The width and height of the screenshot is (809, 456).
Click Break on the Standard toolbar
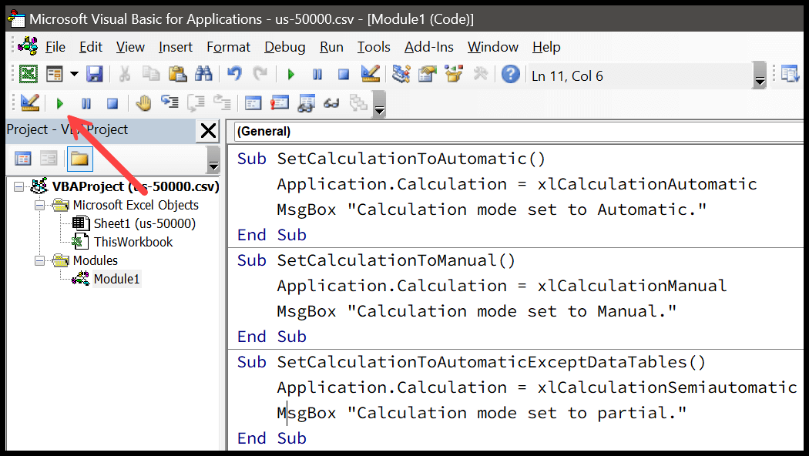[x=317, y=75]
